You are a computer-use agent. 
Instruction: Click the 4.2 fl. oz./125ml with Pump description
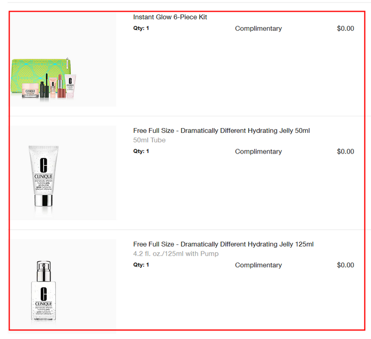(x=176, y=253)
